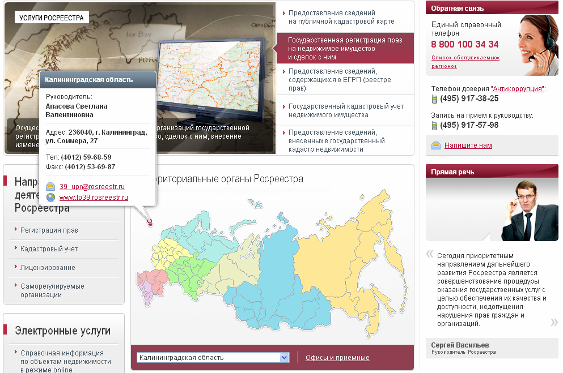
Task: Click the Прямая речь panel header
Action: click(492, 172)
